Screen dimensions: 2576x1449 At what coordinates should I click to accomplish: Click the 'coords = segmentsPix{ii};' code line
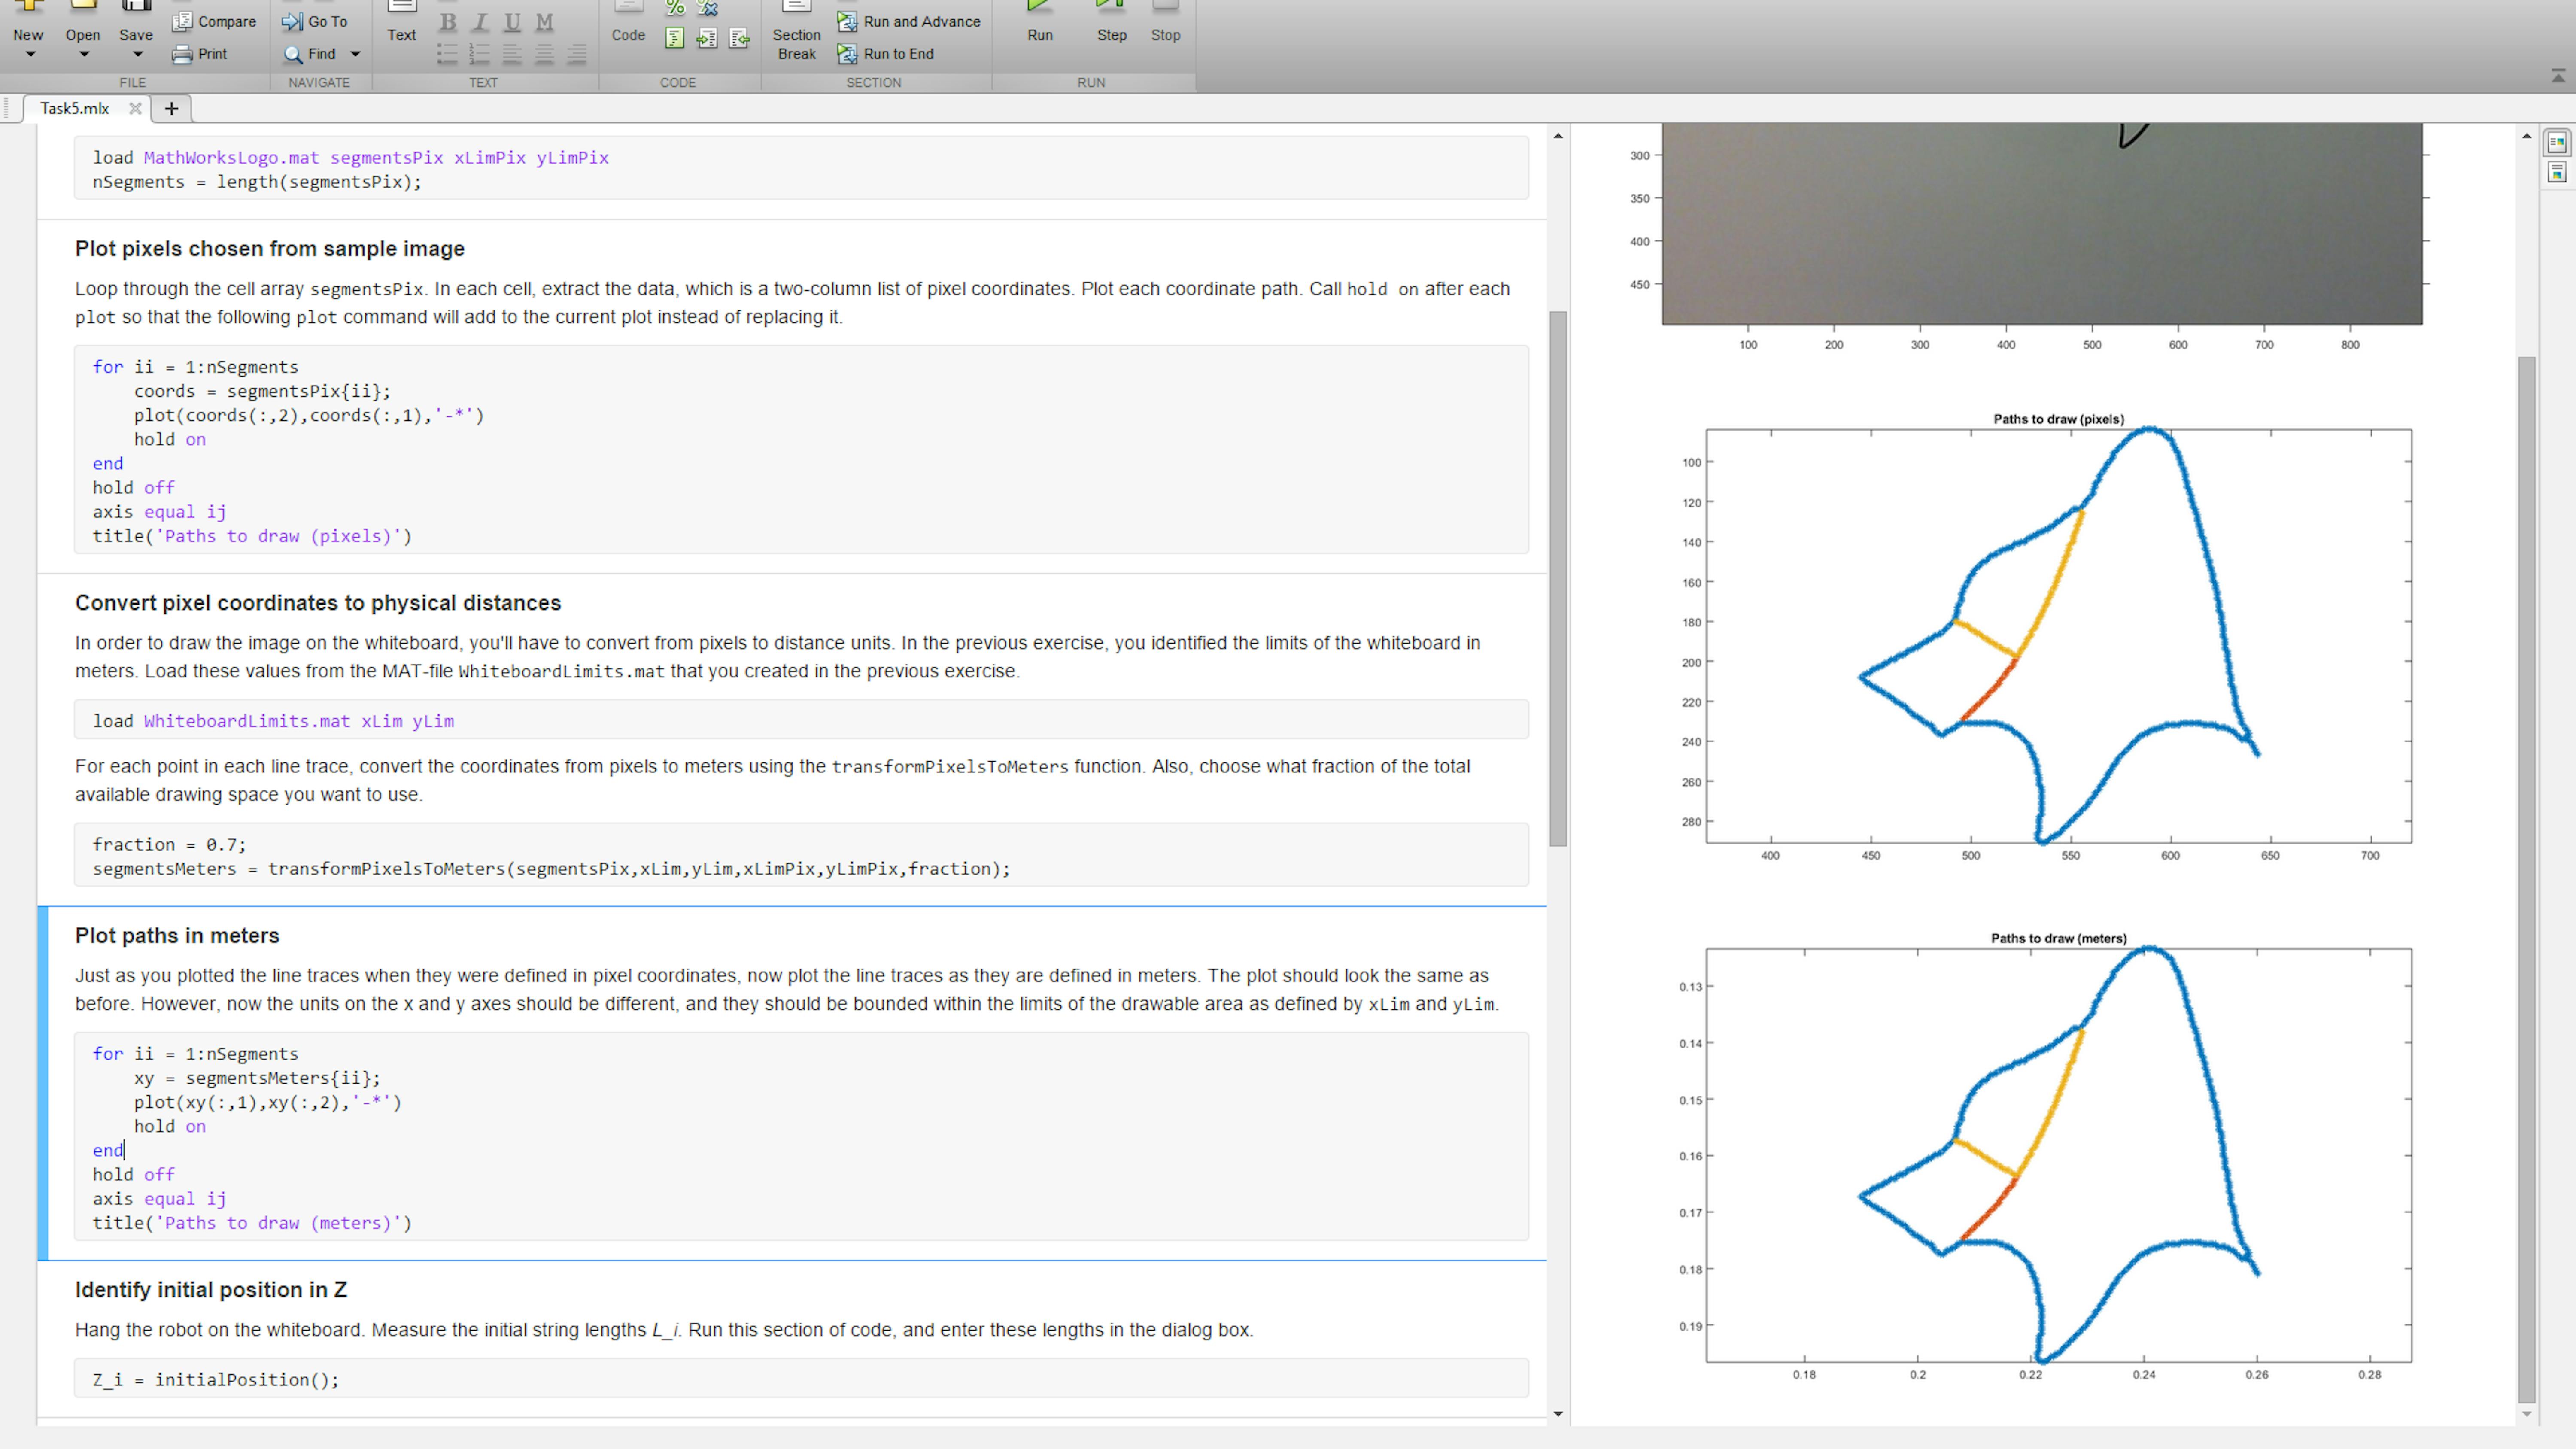pyautogui.click(x=262, y=391)
